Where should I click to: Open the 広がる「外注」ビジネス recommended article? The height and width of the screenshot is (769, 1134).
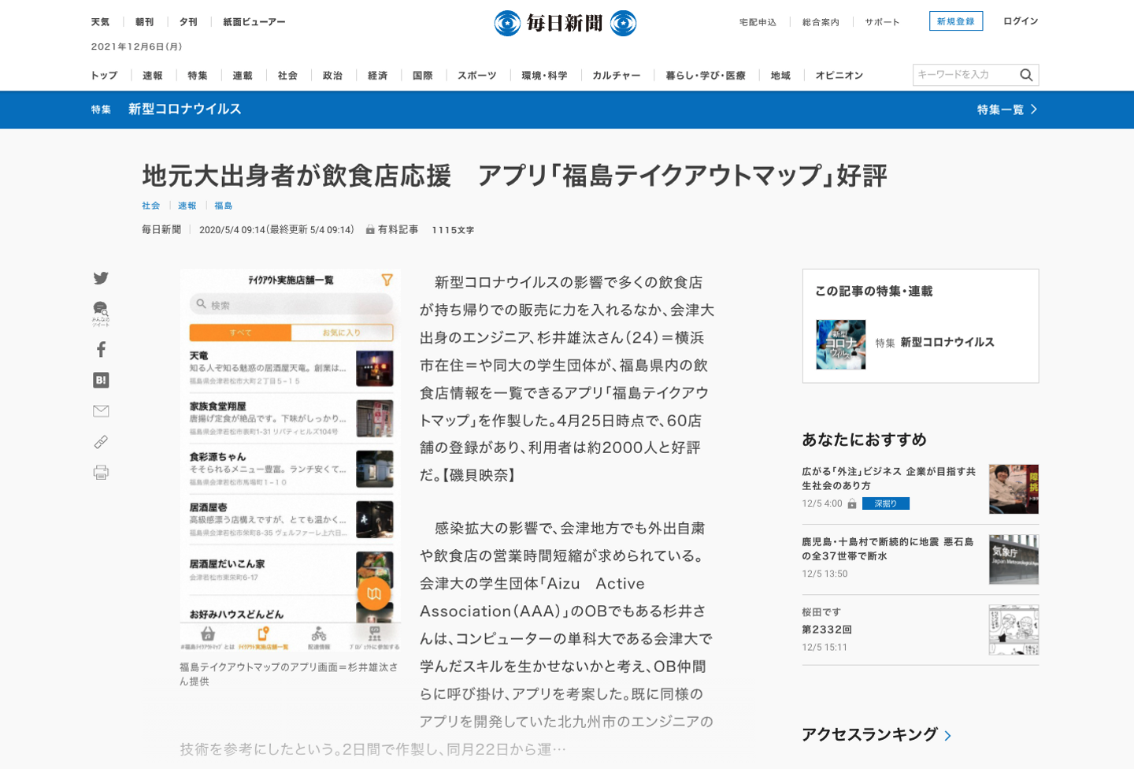click(888, 478)
